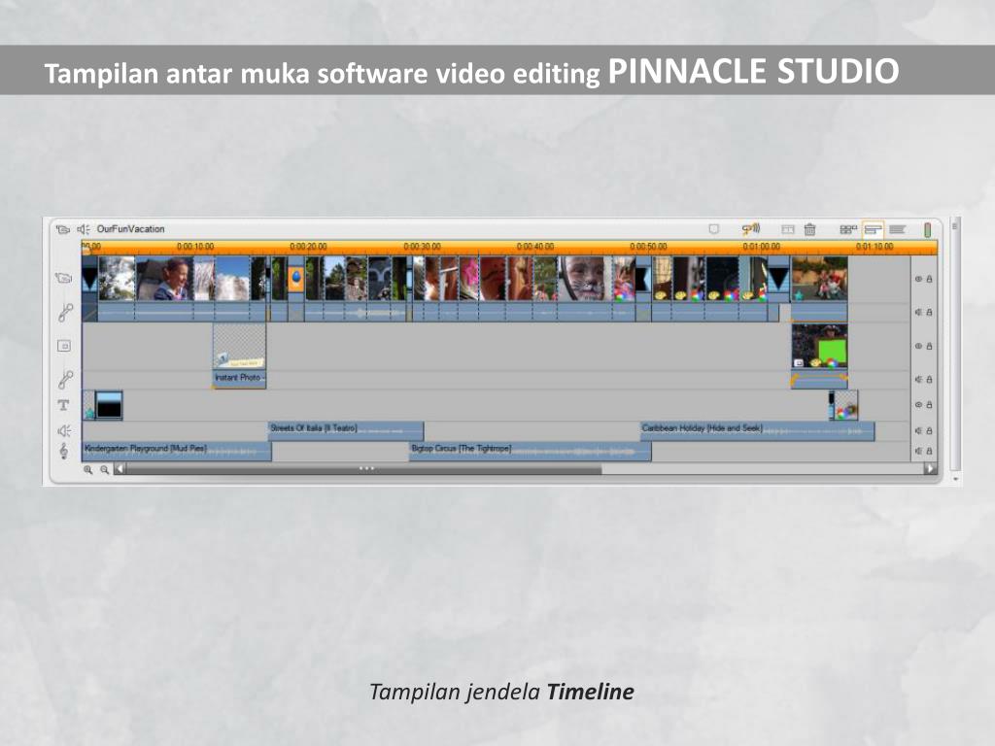Select the last main video clip with kids
Screen dimensions: 995x746
coord(819,278)
